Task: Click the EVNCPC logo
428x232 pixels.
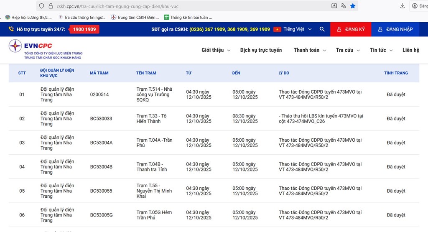Action: [46, 49]
